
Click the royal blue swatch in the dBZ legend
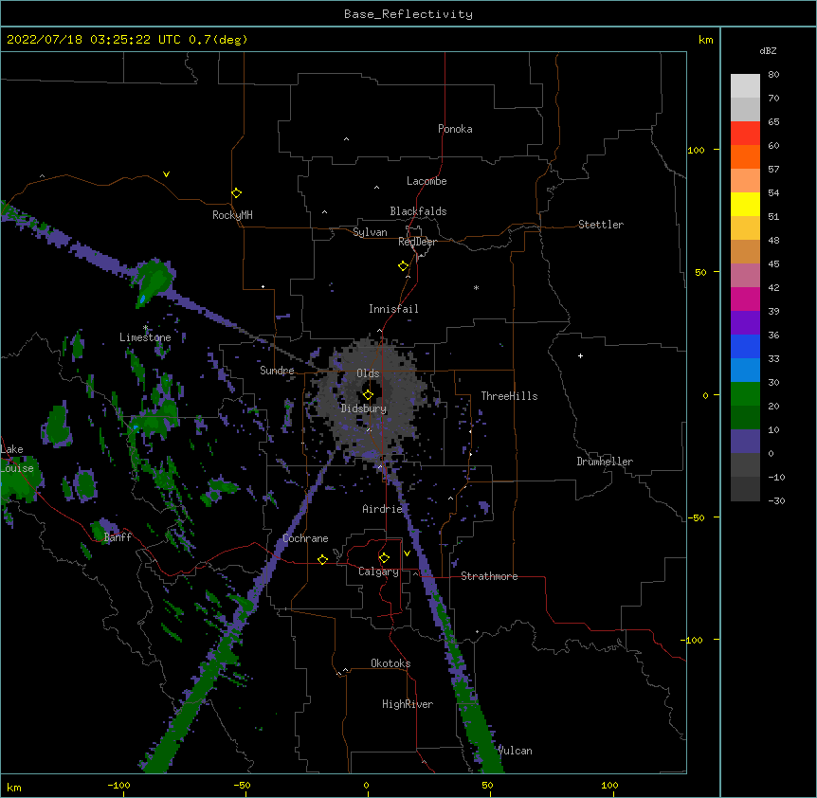(x=745, y=346)
